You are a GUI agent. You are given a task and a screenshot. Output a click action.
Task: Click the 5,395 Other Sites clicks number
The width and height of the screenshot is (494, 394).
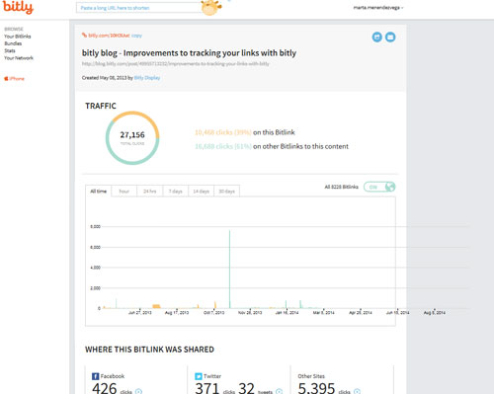(x=316, y=388)
